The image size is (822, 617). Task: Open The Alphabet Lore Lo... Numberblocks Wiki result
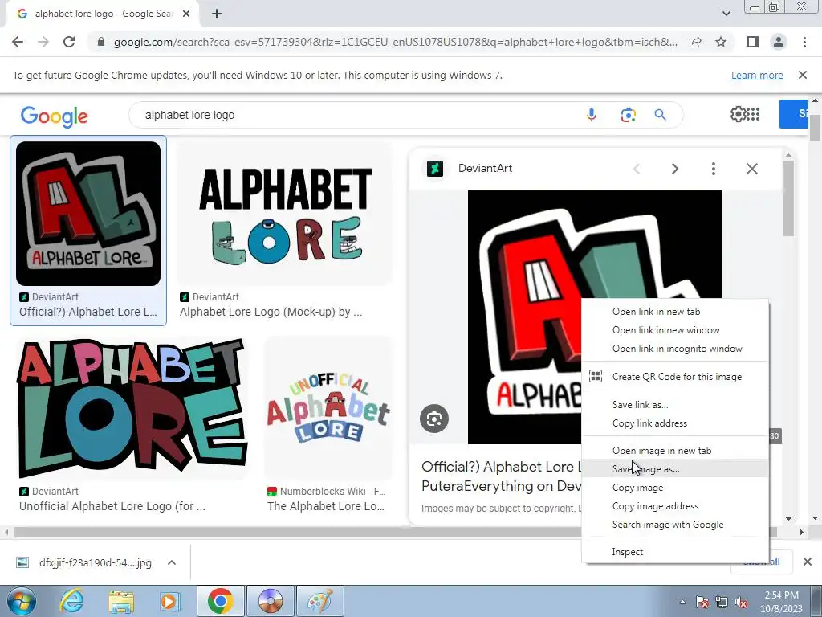click(x=326, y=506)
